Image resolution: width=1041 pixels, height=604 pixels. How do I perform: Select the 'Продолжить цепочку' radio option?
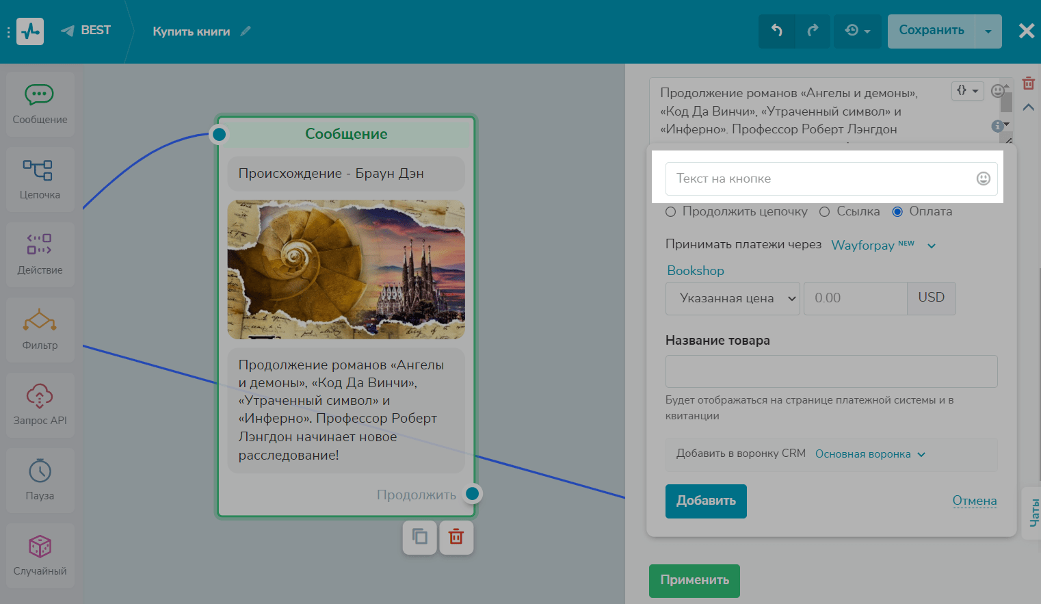coord(671,212)
